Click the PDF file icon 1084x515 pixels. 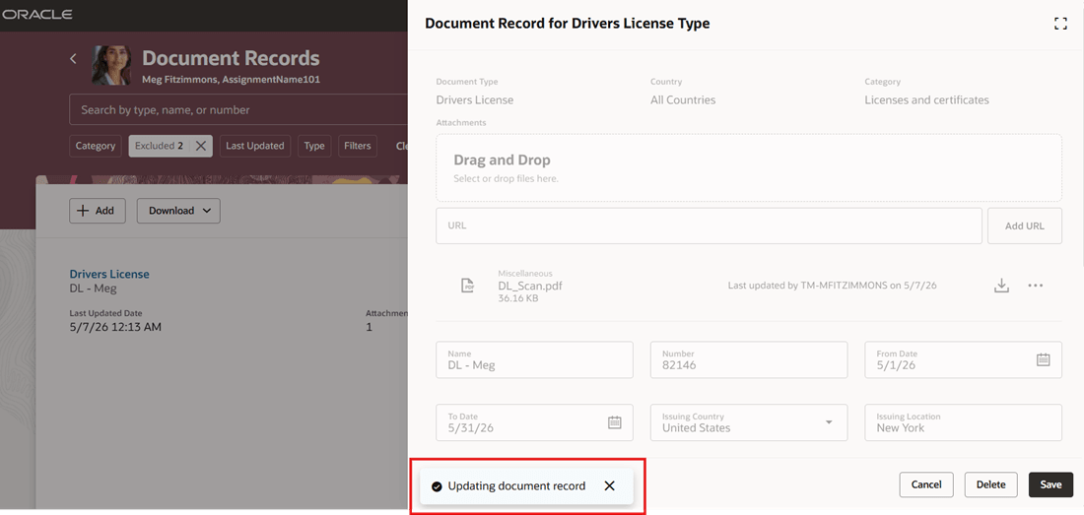[468, 286]
